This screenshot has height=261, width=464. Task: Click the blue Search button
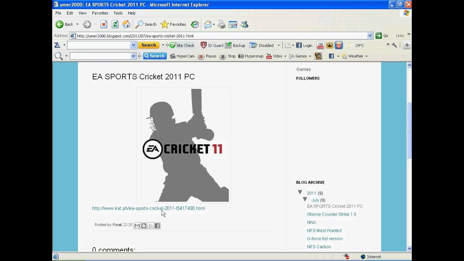click(x=155, y=56)
